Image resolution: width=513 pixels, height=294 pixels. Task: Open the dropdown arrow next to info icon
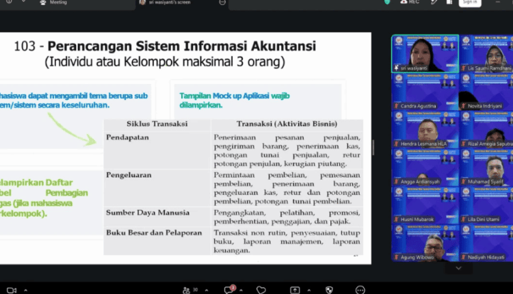pos(23,1)
